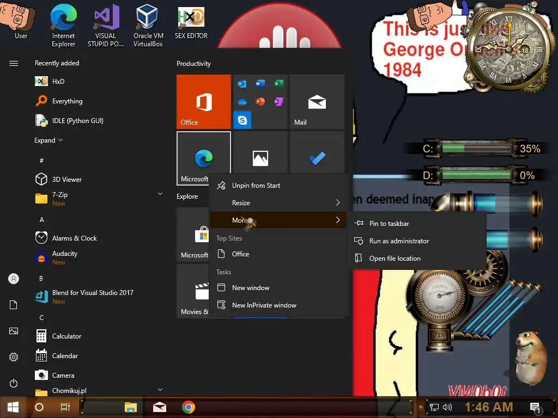Click the More submenu entry
This screenshot has width=558, height=418.
tap(278, 220)
